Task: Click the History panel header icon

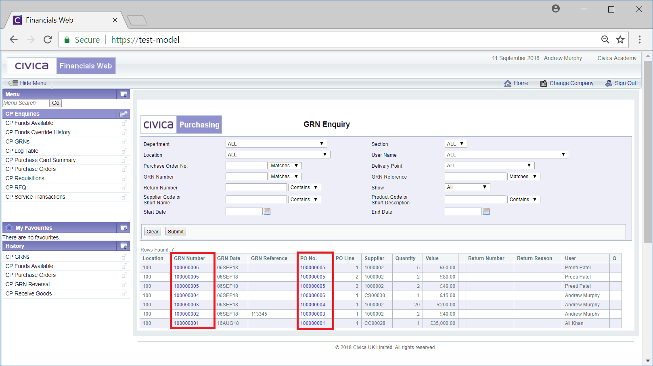Action: coord(124,246)
